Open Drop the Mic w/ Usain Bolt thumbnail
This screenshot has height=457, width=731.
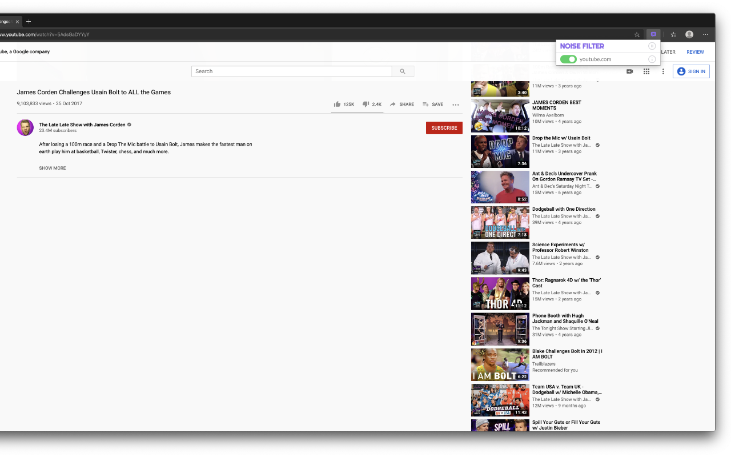pyautogui.click(x=500, y=151)
